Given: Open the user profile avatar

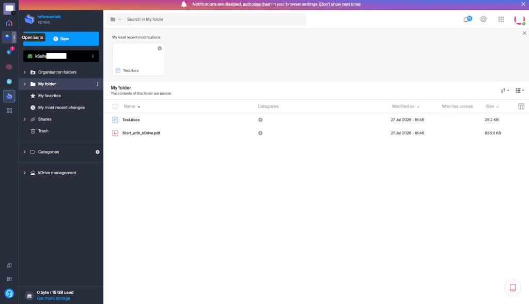Looking at the screenshot, I should point(519,20).
